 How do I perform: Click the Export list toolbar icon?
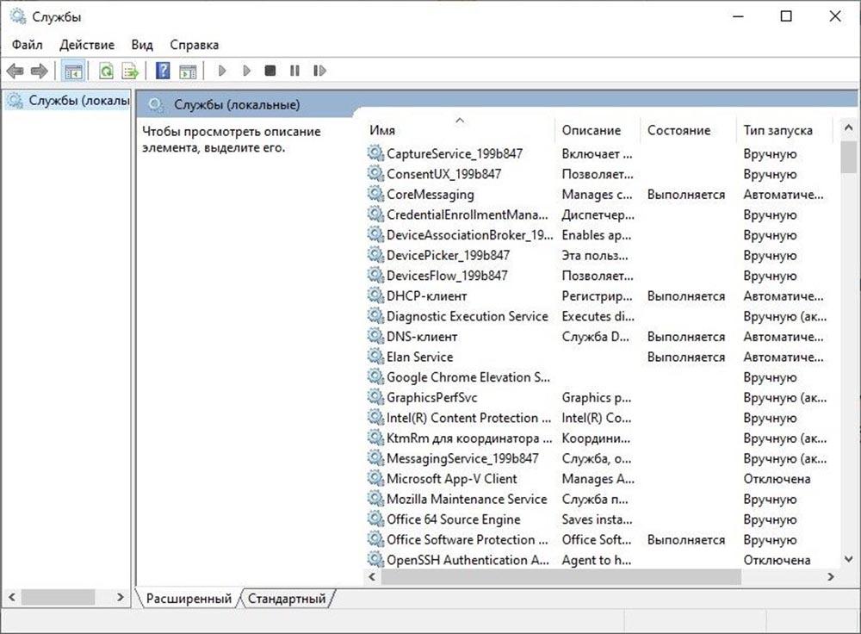point(130,71)
